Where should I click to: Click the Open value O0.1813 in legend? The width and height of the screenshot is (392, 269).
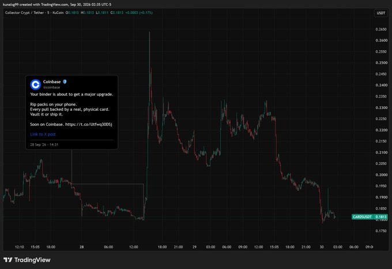[72, 13]
